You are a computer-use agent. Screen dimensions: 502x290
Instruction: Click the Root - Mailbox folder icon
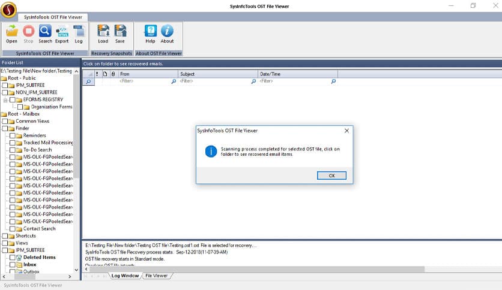coord(4,114)
